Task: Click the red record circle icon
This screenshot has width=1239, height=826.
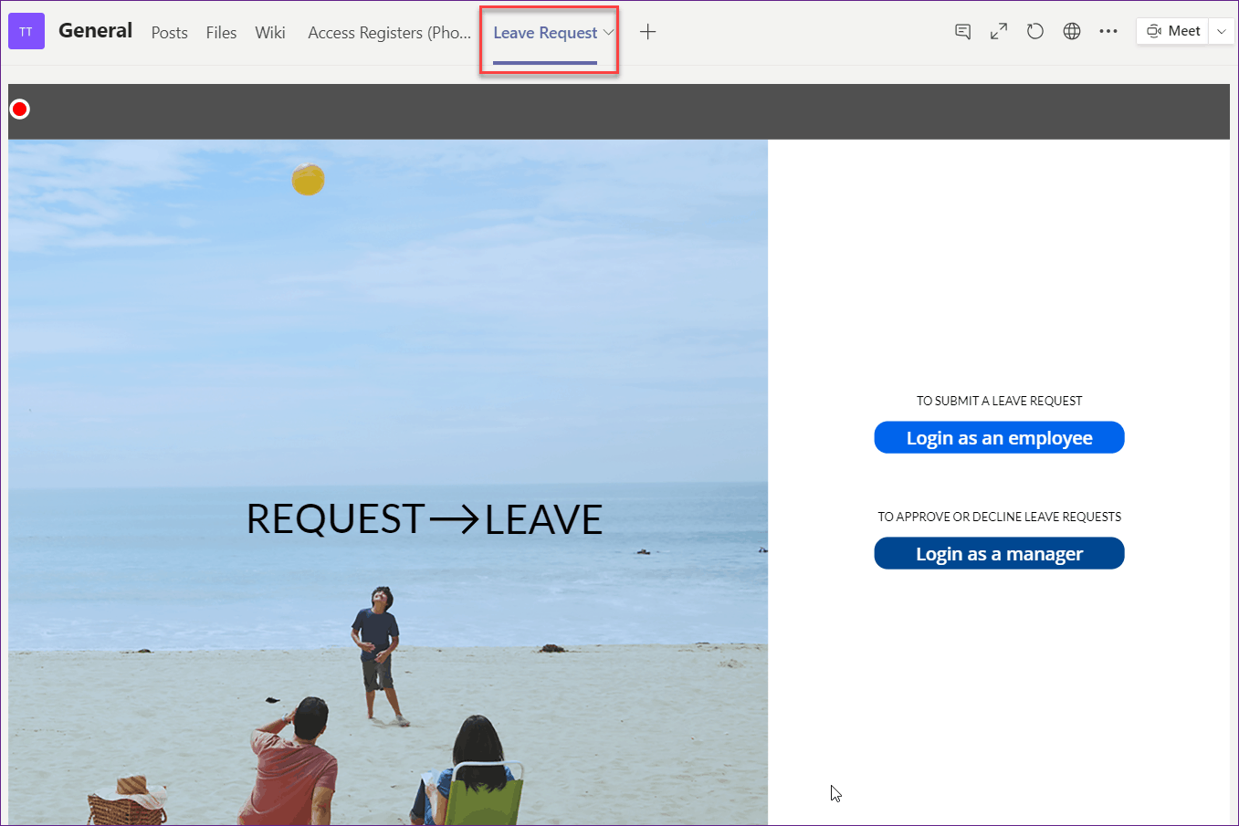Action: click(x=20, y=110)
